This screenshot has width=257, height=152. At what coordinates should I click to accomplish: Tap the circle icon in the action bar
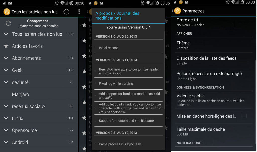(x=66, y=12)
